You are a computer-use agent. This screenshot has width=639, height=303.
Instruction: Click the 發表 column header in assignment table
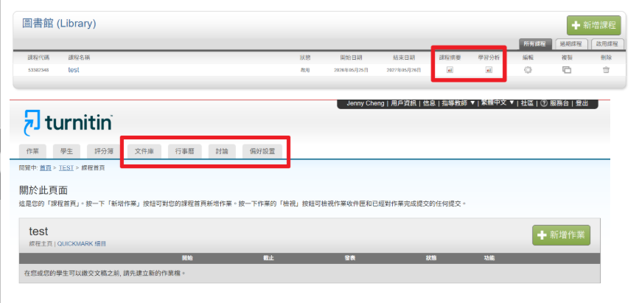point(349,258)
